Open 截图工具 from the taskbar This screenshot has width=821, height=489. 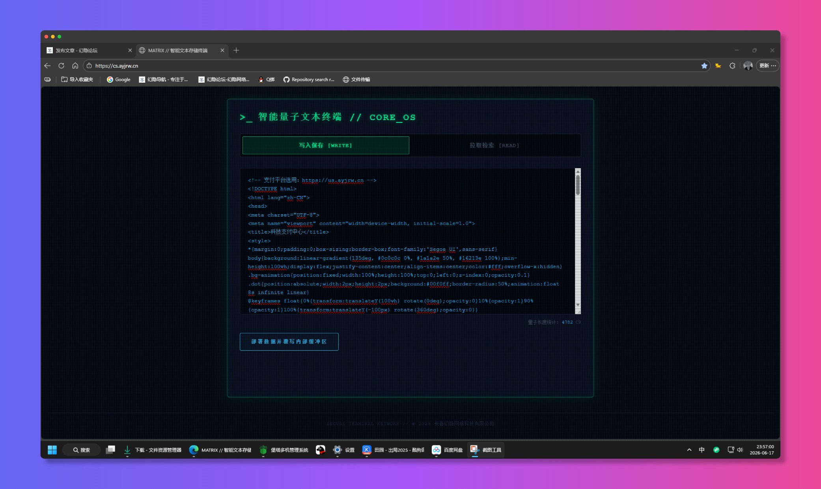coord(486,450)
